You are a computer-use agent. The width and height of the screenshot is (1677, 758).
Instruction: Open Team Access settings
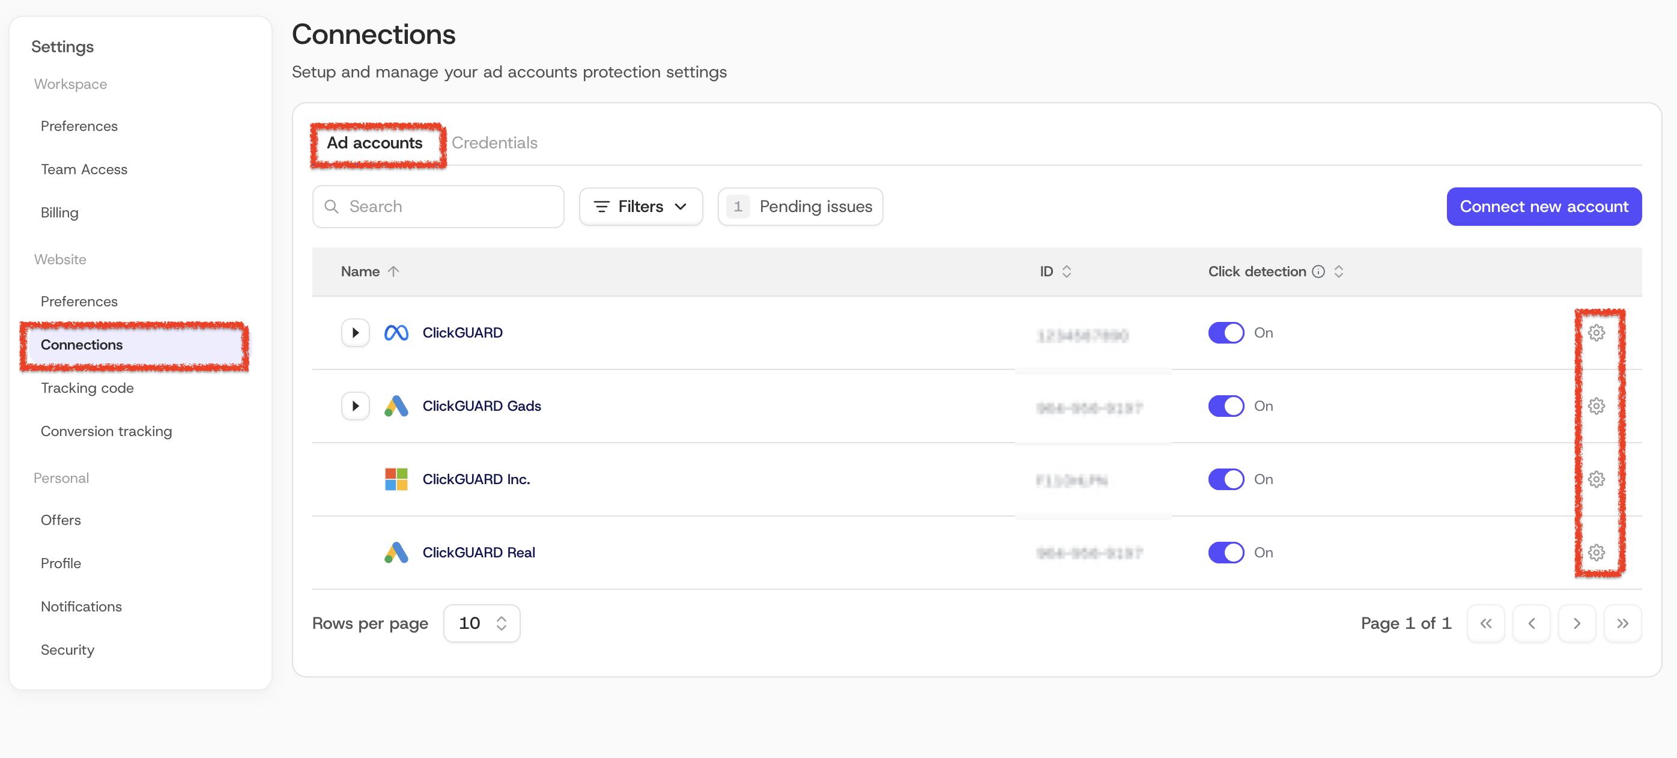84,169
